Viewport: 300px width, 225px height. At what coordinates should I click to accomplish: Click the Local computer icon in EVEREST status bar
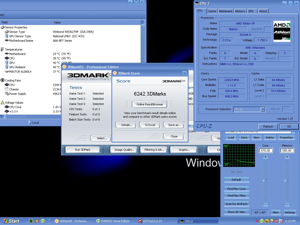tap(29, 123)
